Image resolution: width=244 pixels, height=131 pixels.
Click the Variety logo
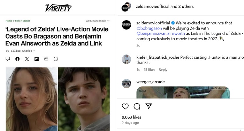(x=58, y=8)
